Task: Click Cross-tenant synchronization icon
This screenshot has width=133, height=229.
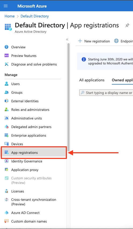Action: point(6,200)
